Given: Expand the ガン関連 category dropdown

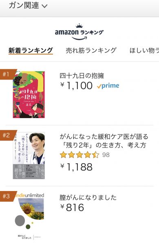Looking at the screenshot, I should point(28,5).
